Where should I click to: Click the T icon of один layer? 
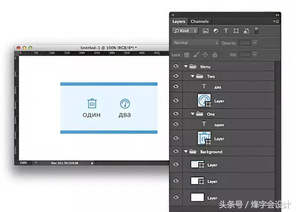204,124
